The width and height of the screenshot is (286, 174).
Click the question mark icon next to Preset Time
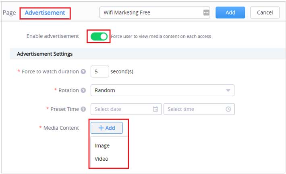[83, 109]
